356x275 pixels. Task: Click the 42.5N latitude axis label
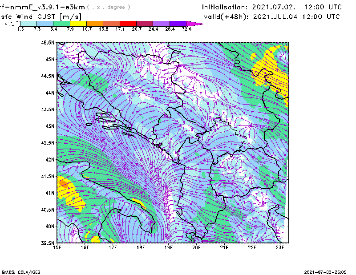pos(48,143)
